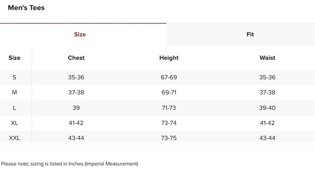The image size is (315, 169).
Task: Switch to the Fit tab
Action: (250, 34)
